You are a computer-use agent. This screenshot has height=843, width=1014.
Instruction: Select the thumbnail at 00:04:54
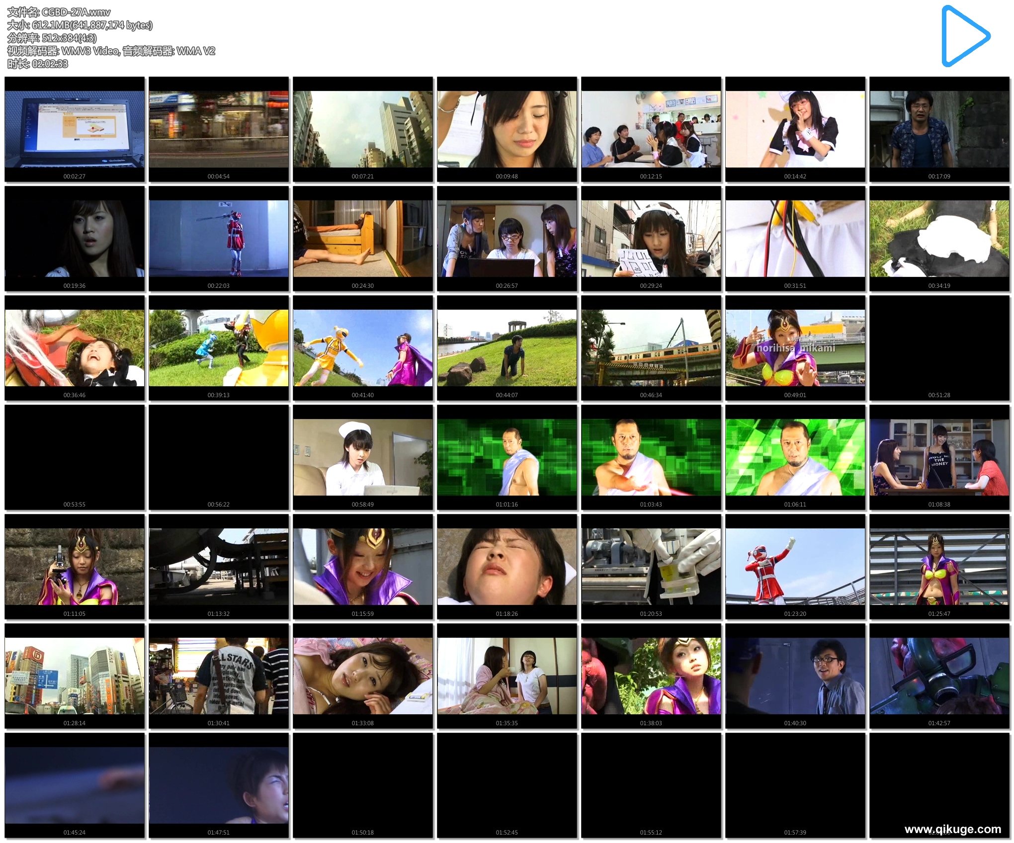coord(219,129)
